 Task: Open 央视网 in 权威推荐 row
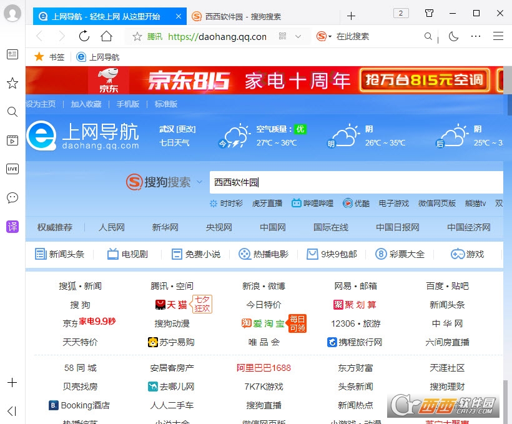(219, 227)
